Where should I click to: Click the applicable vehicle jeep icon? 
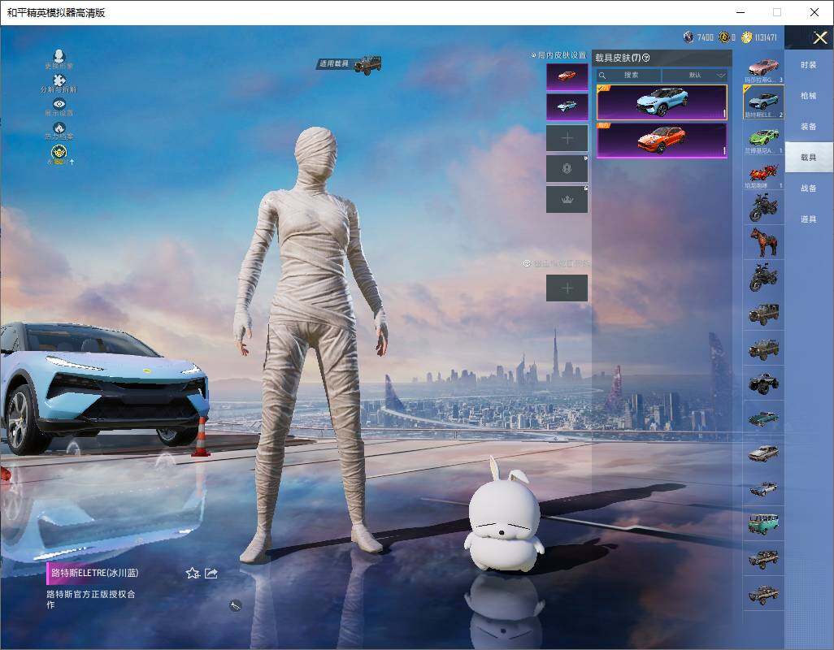367,65
